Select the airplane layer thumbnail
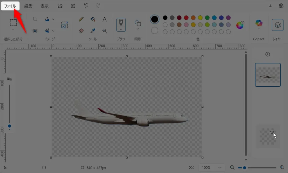This screenshot has width=288, height=173. [268, 75]
